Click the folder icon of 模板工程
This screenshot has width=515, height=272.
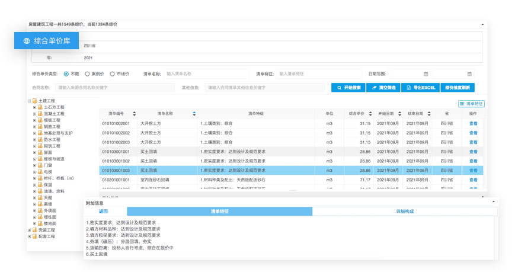(x=40, y=120)
